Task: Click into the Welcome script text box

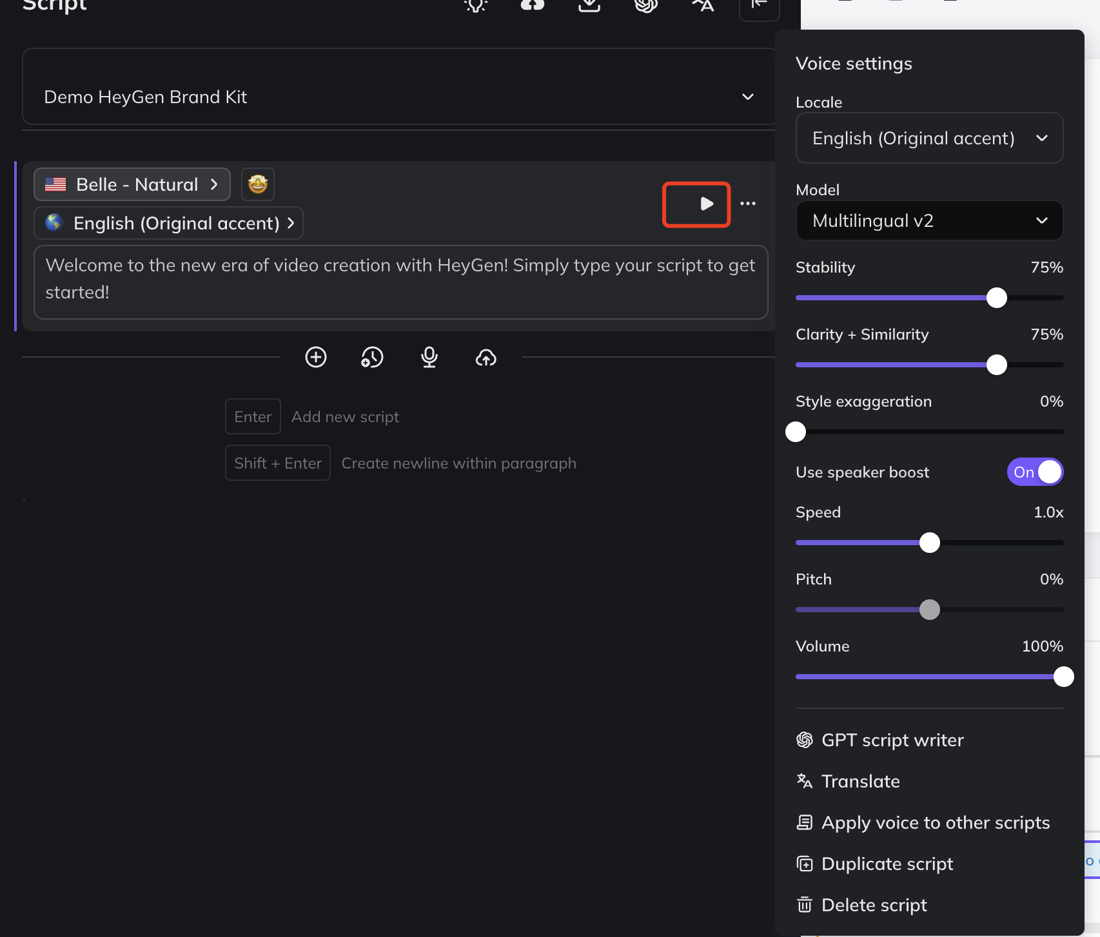Action: [400, 282]
